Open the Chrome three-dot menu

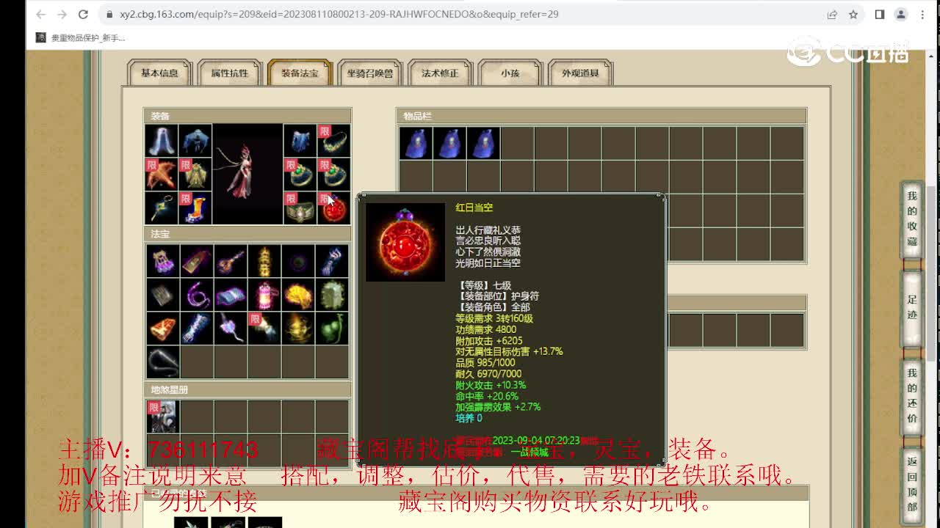tap(922, 14)
